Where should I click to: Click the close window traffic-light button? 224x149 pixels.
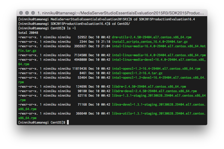21,13
